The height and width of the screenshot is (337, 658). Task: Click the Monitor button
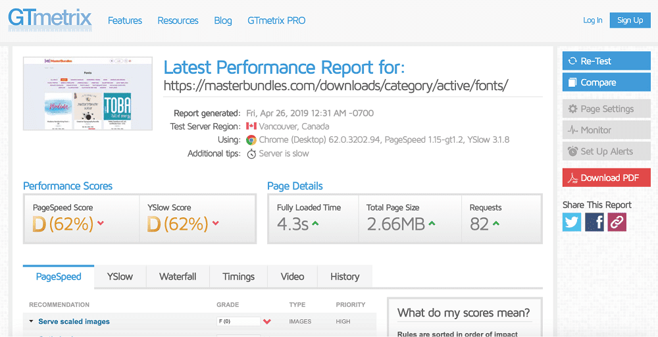[607, 130]
